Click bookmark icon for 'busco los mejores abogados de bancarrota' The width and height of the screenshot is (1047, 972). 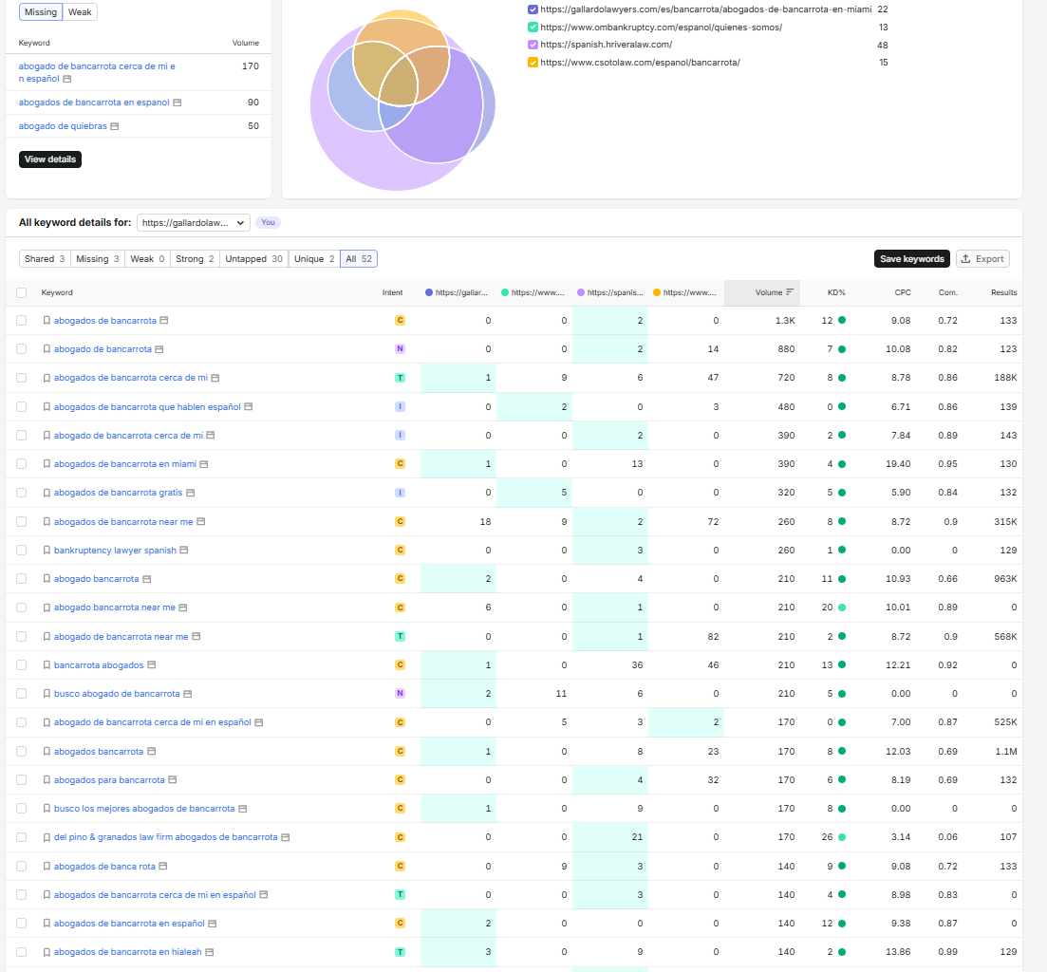(x=47, y=809)
